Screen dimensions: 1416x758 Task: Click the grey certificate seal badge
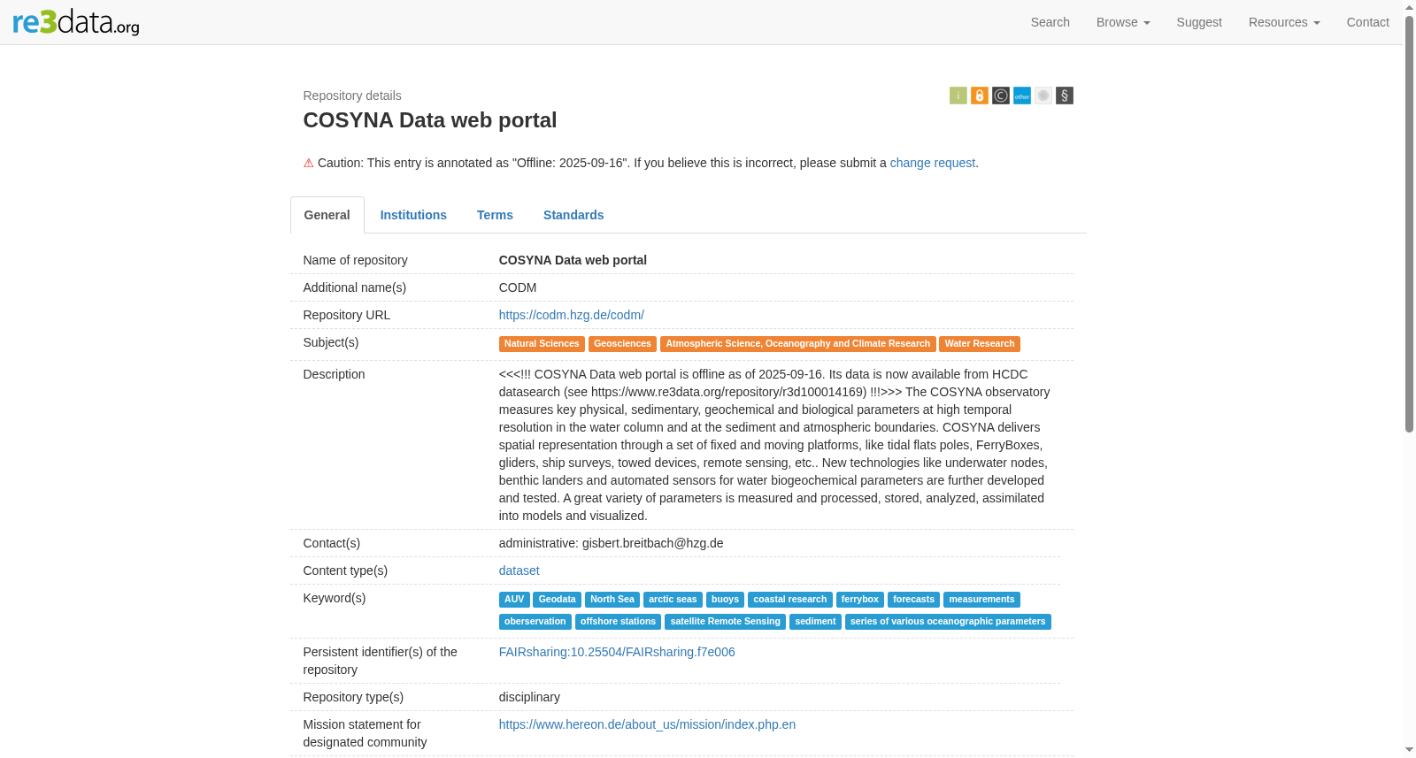point(1043,96)
